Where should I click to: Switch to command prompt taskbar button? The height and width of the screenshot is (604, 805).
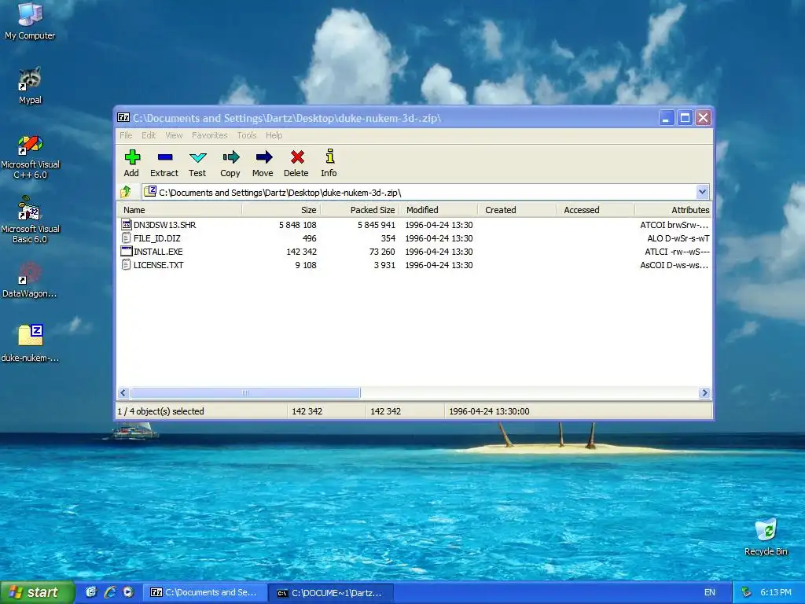click(x=331, y=592)
